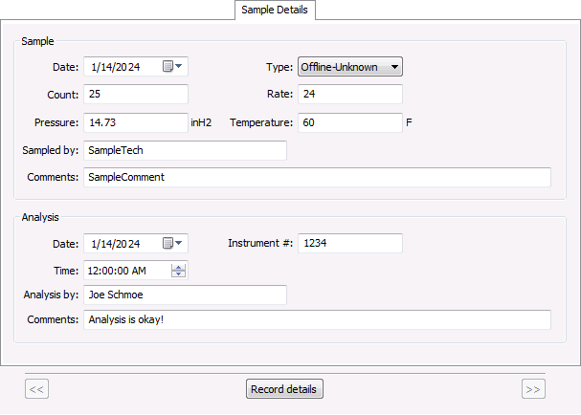Click the Time field 12:00:00 AM
Screen dimensions: 581x415
[x=136, y=271]
